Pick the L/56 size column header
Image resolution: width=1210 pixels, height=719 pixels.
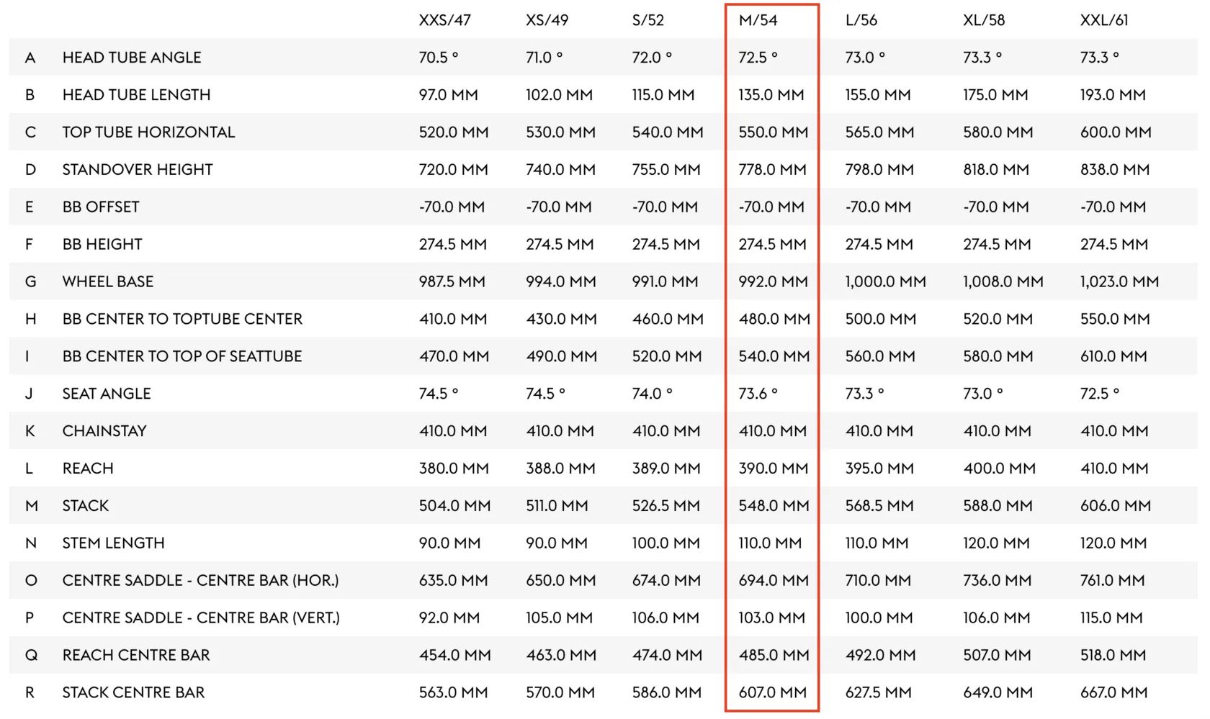pyautogui.click(x=861, y=20)
